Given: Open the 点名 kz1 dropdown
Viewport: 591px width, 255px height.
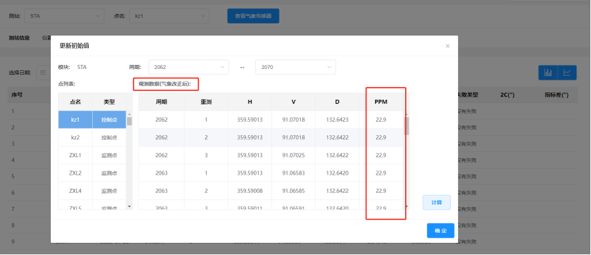Looking at the screenshot, I should [x=169, y=16].
